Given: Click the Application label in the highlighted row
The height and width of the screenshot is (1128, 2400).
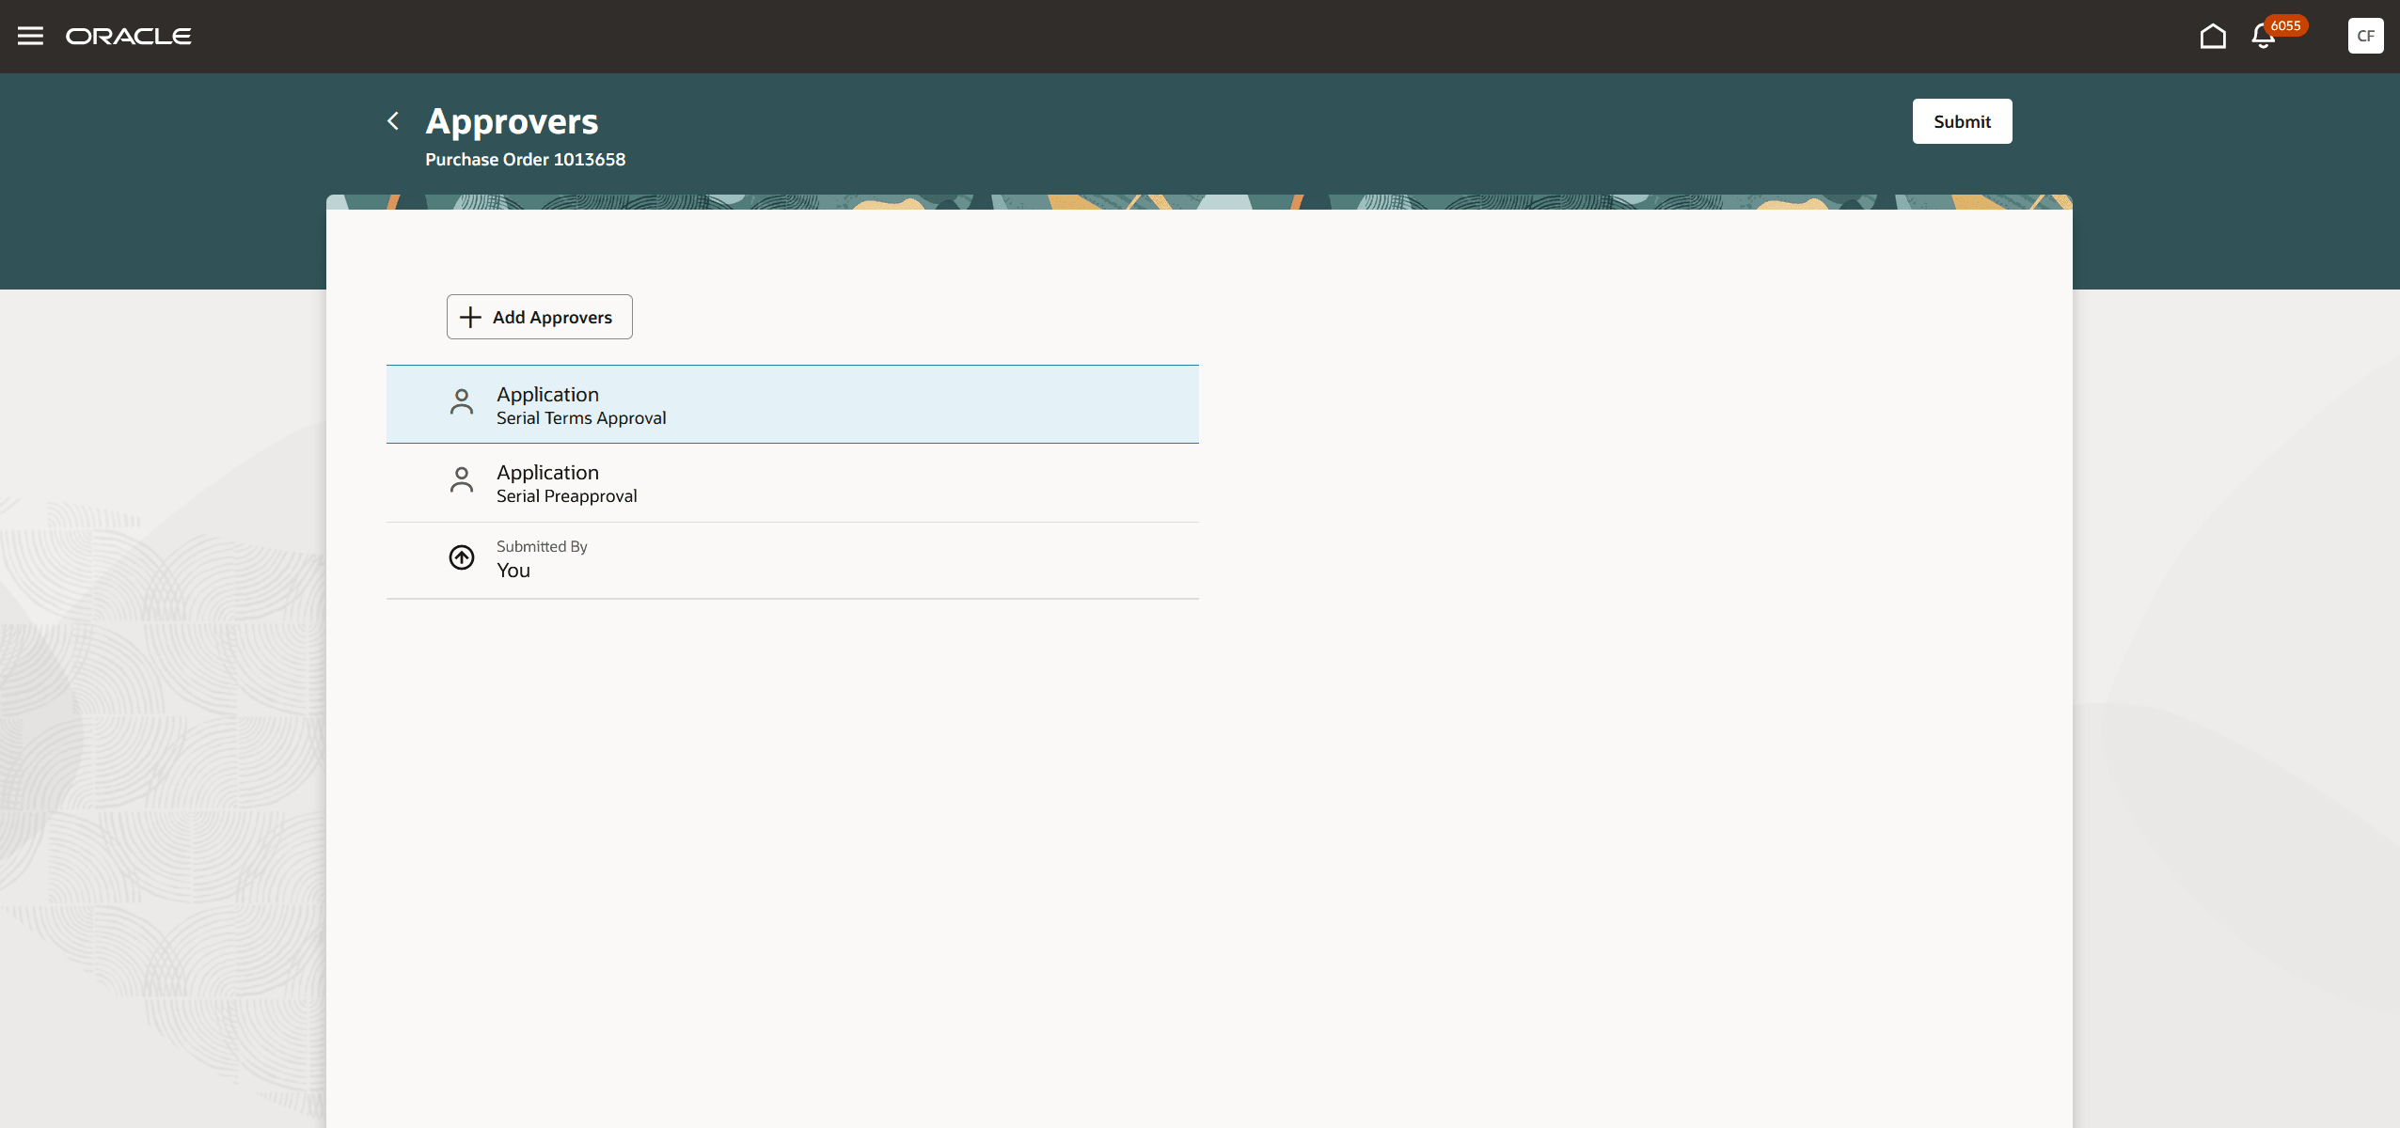Looking at the screenshot, I should coord(547,395).
